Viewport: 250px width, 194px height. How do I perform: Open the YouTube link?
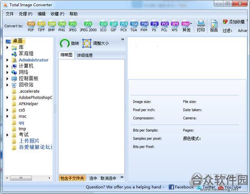click(x=230, y=187)
